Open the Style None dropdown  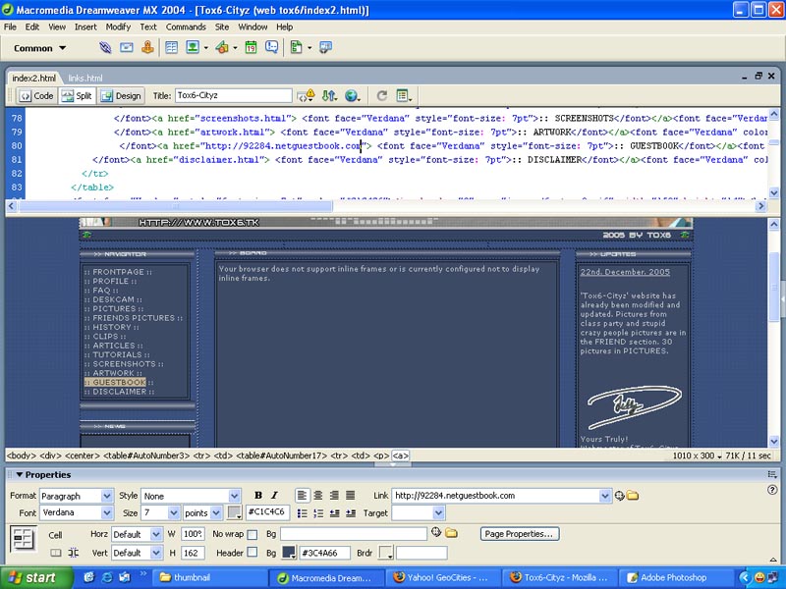[234, 496]
